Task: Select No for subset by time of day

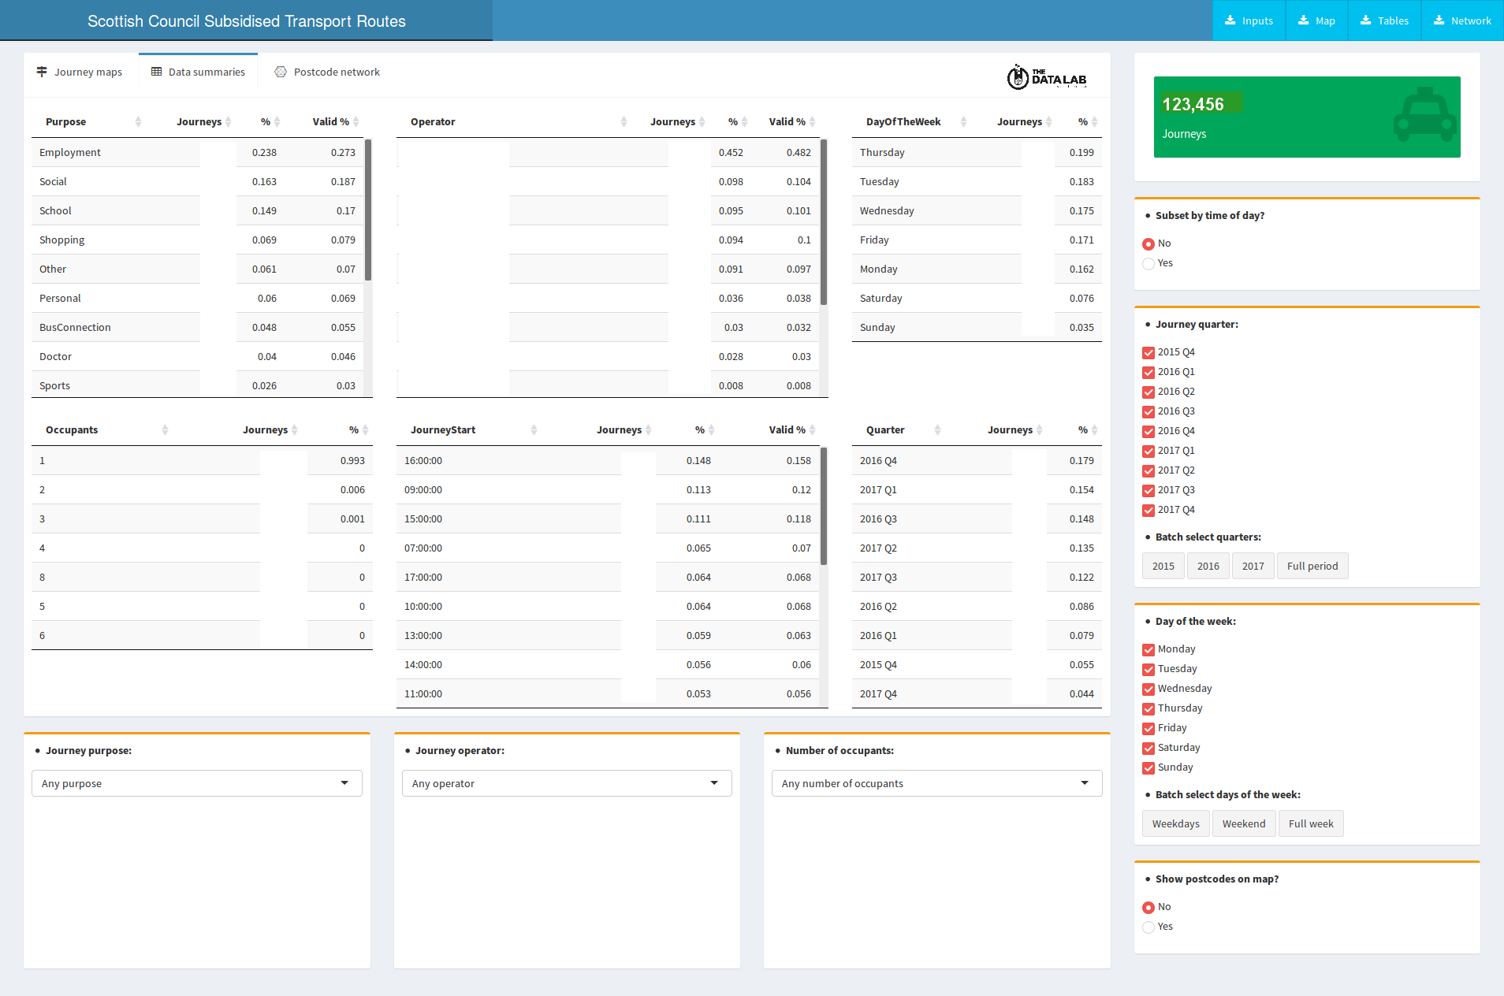Action: 1148,243
